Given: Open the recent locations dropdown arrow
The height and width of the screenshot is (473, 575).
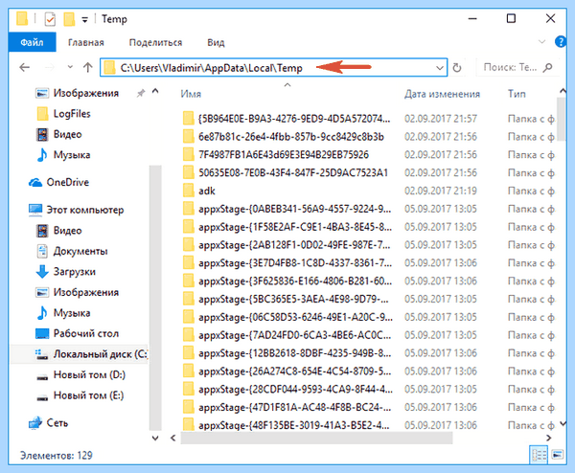Looking at the screenshot, I should coord(70,67).
